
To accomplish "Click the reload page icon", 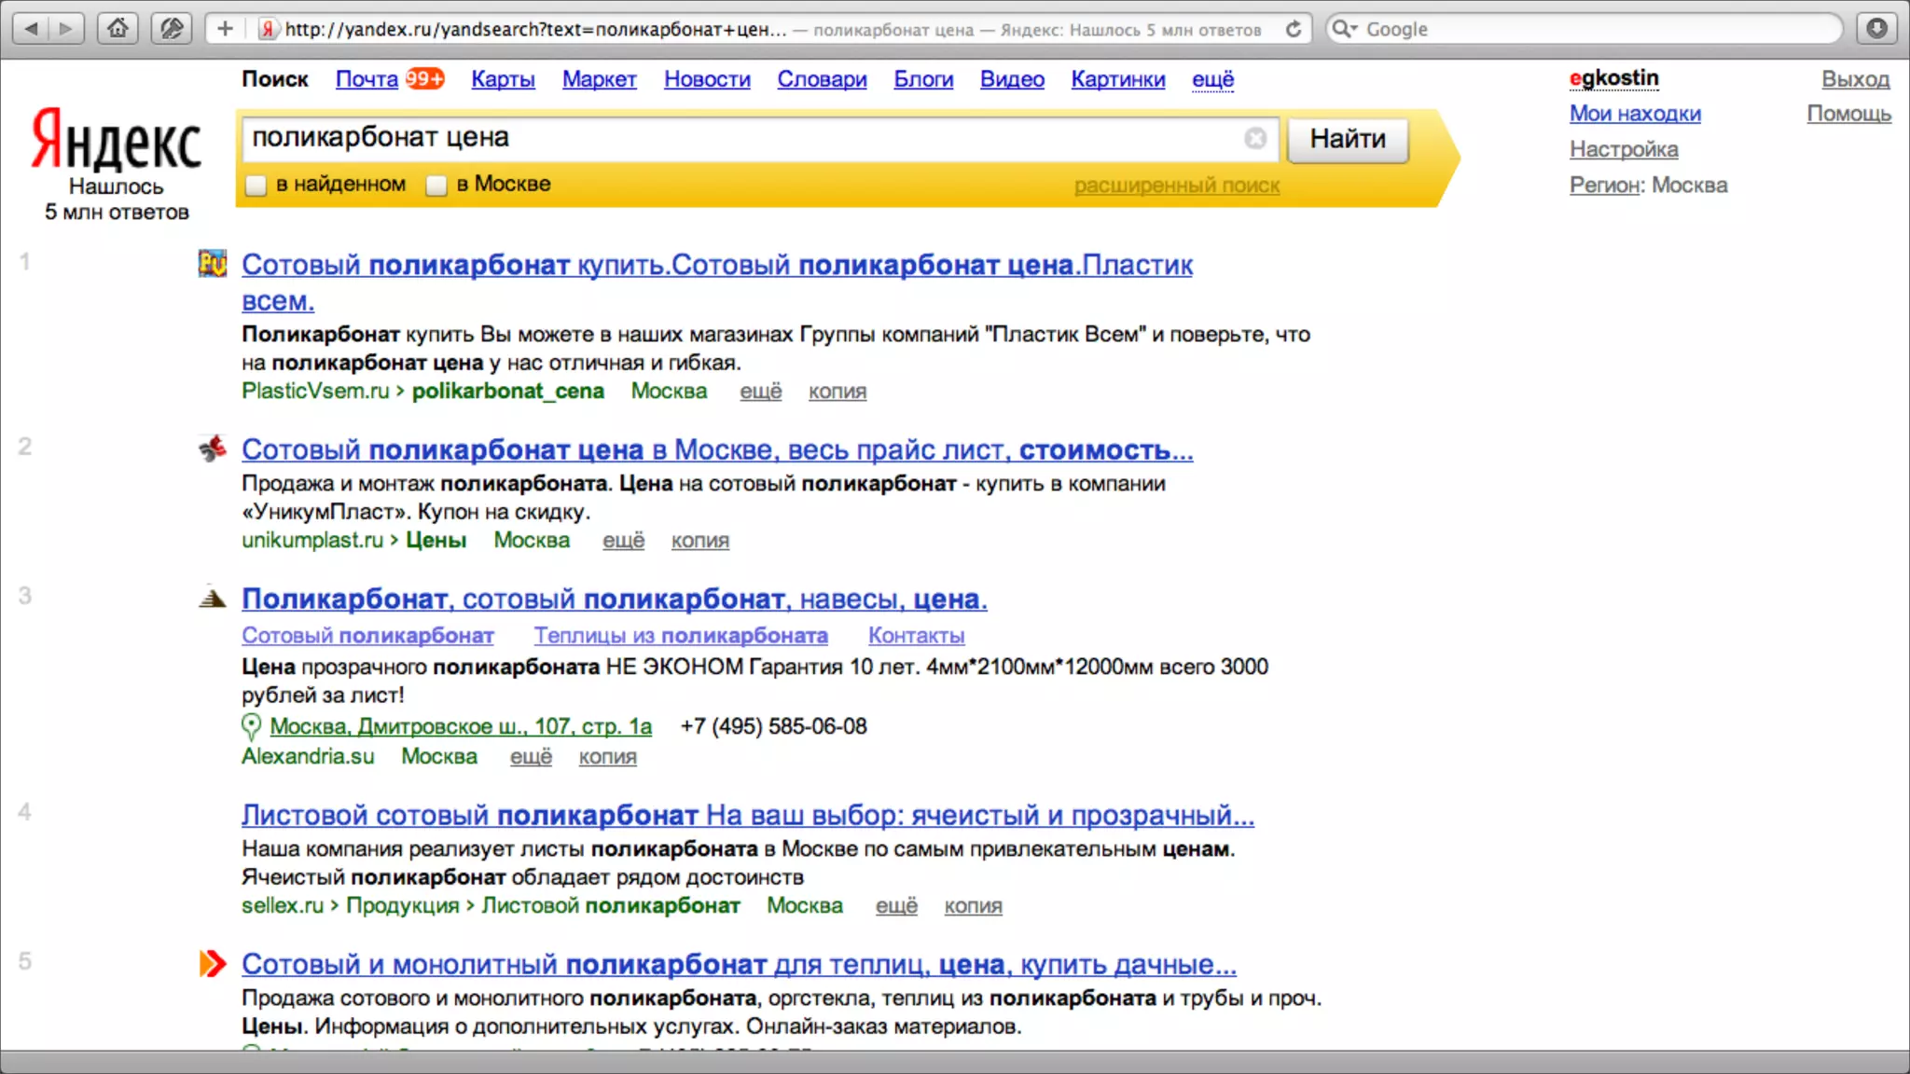I will pos(1294,29).
